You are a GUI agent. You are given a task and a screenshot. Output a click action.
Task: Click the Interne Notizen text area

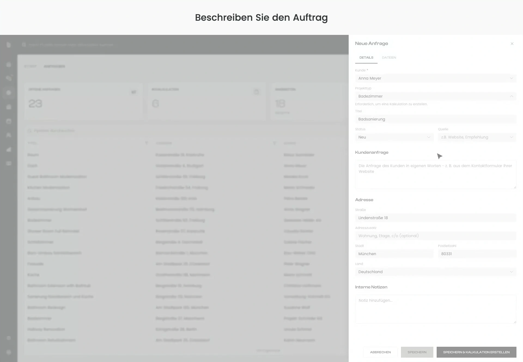pyautogui.click(x=436, y=309)
